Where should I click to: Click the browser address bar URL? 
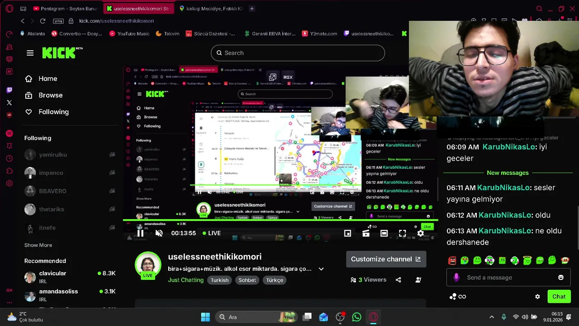coord(116,21)
